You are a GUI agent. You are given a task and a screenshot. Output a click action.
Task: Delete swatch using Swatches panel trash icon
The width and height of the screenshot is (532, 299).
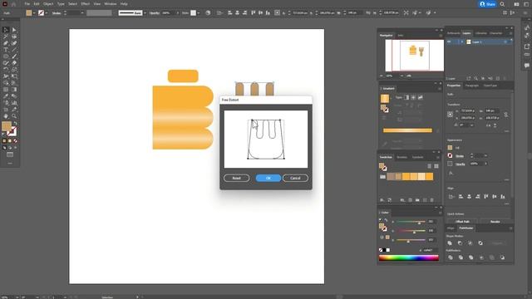(x=432, y=200)
